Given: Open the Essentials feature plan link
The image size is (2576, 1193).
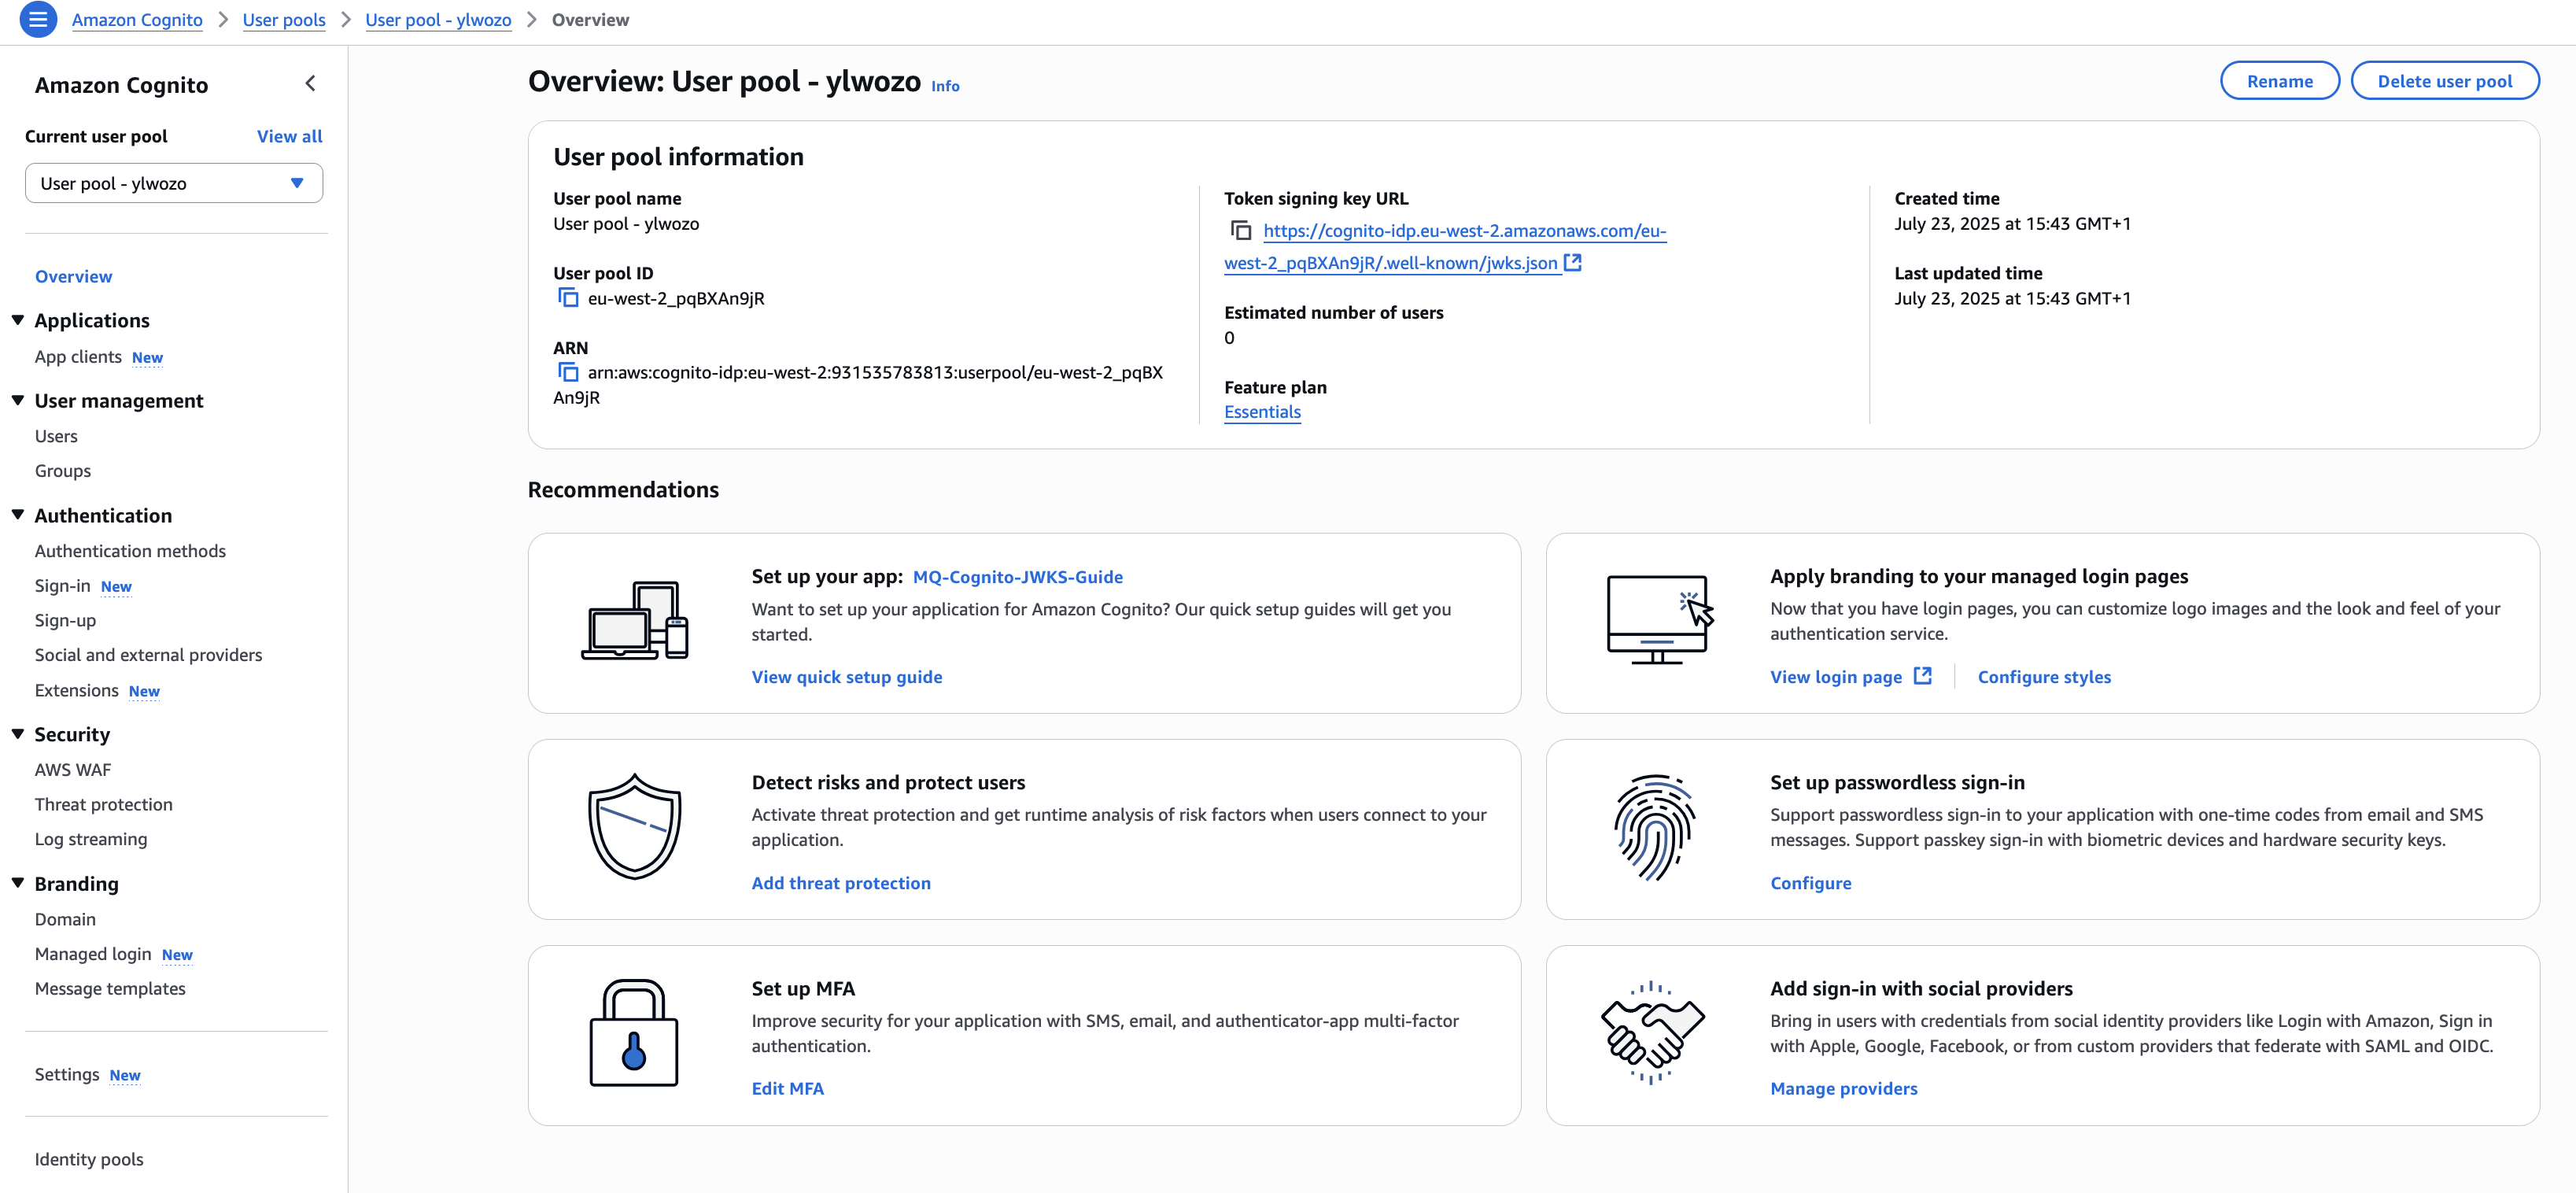Looking at the screenshot, I should pyautogui.click(x=1262, y=412).
